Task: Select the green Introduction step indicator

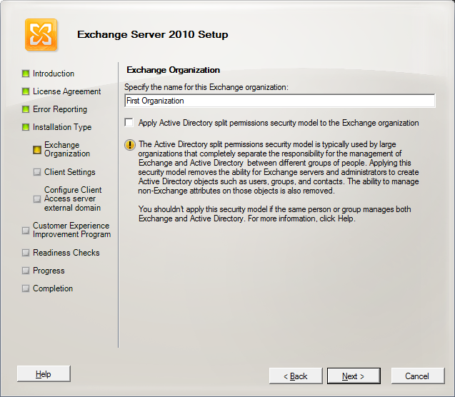Action: [26, 74]
